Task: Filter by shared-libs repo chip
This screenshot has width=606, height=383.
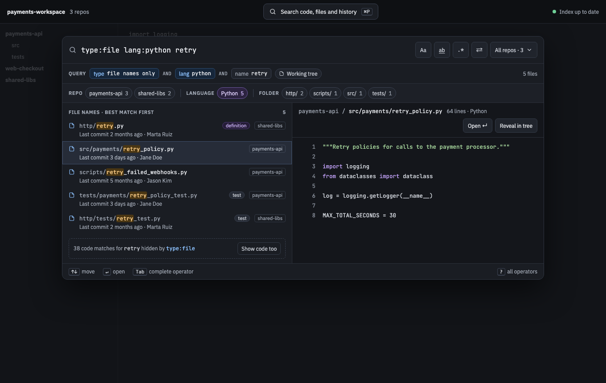Action: 155,93
